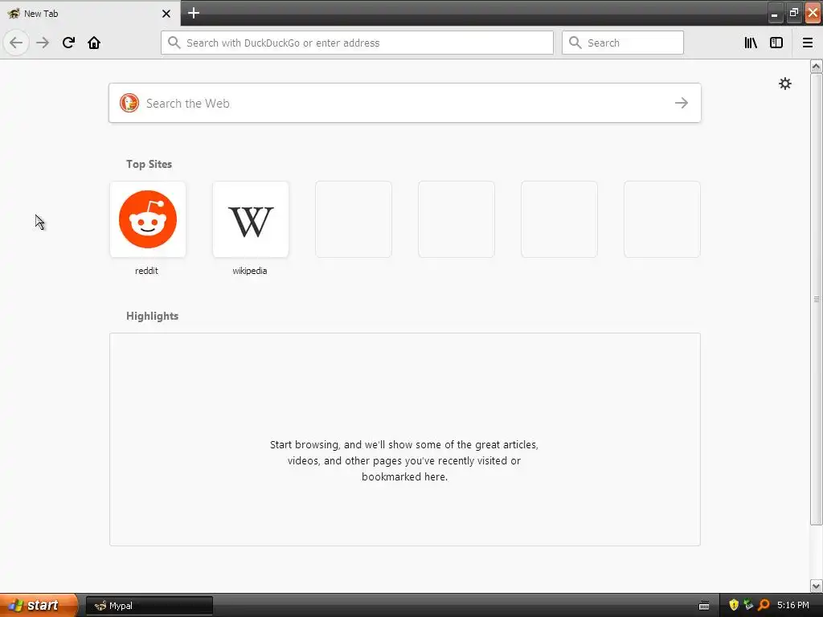Select Mypal in the taskbar
This screenshot has width=823, height=617.
149,606
